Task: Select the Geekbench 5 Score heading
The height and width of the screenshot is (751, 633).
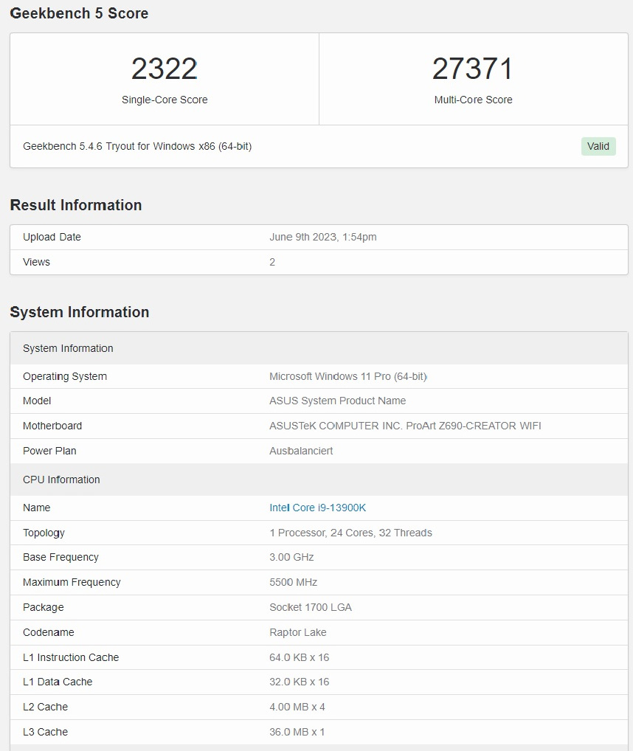Action: [x=79, y=13]
